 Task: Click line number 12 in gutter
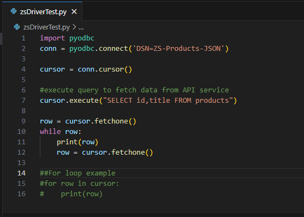coord(21,153)
